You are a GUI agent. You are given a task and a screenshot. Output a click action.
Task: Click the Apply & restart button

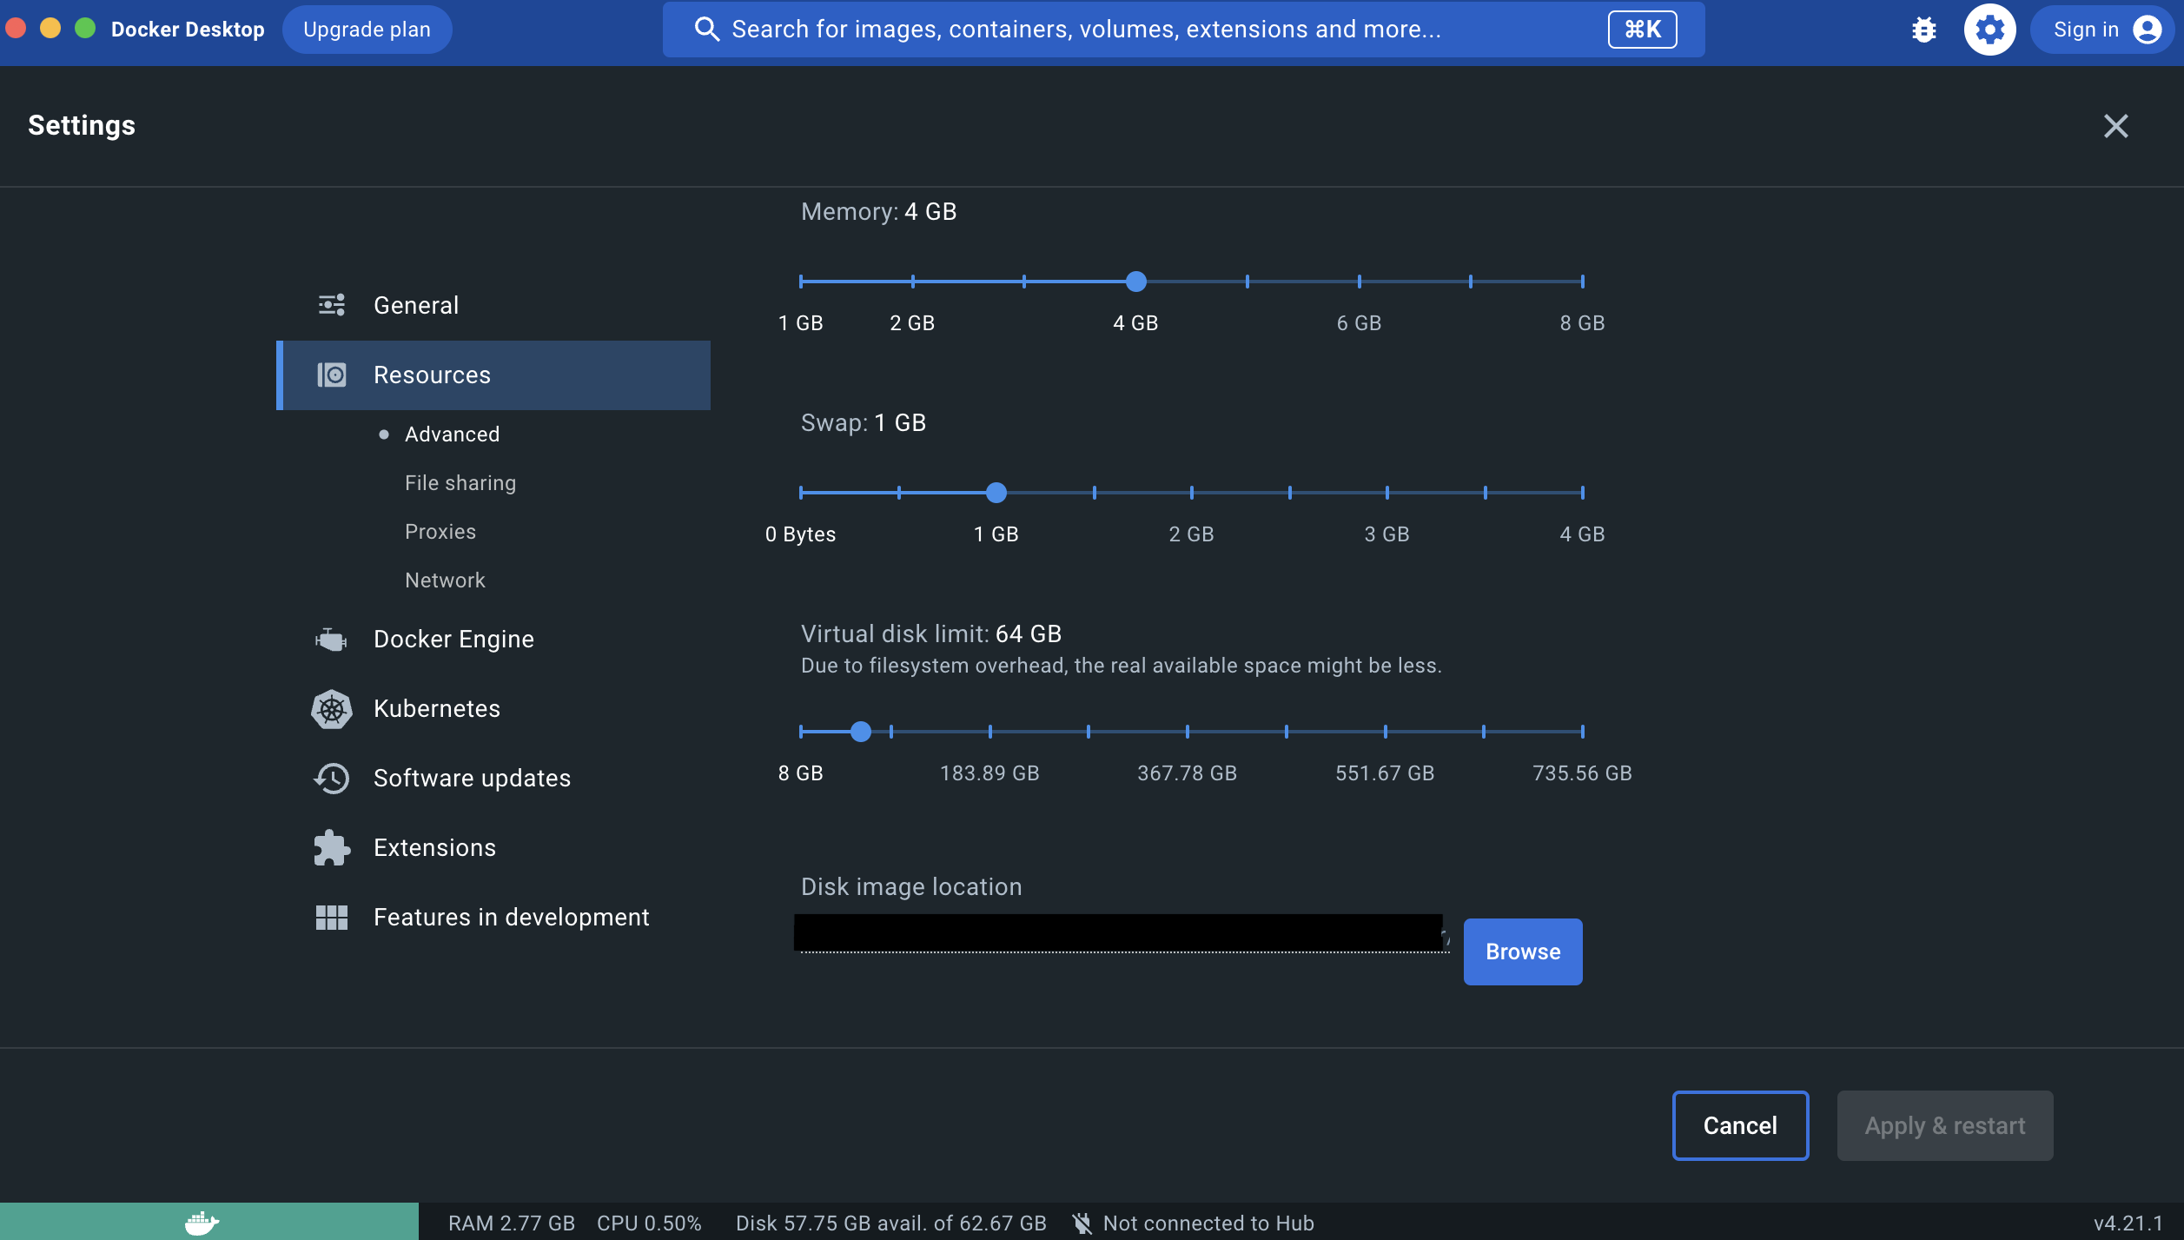[1945, 1125]
